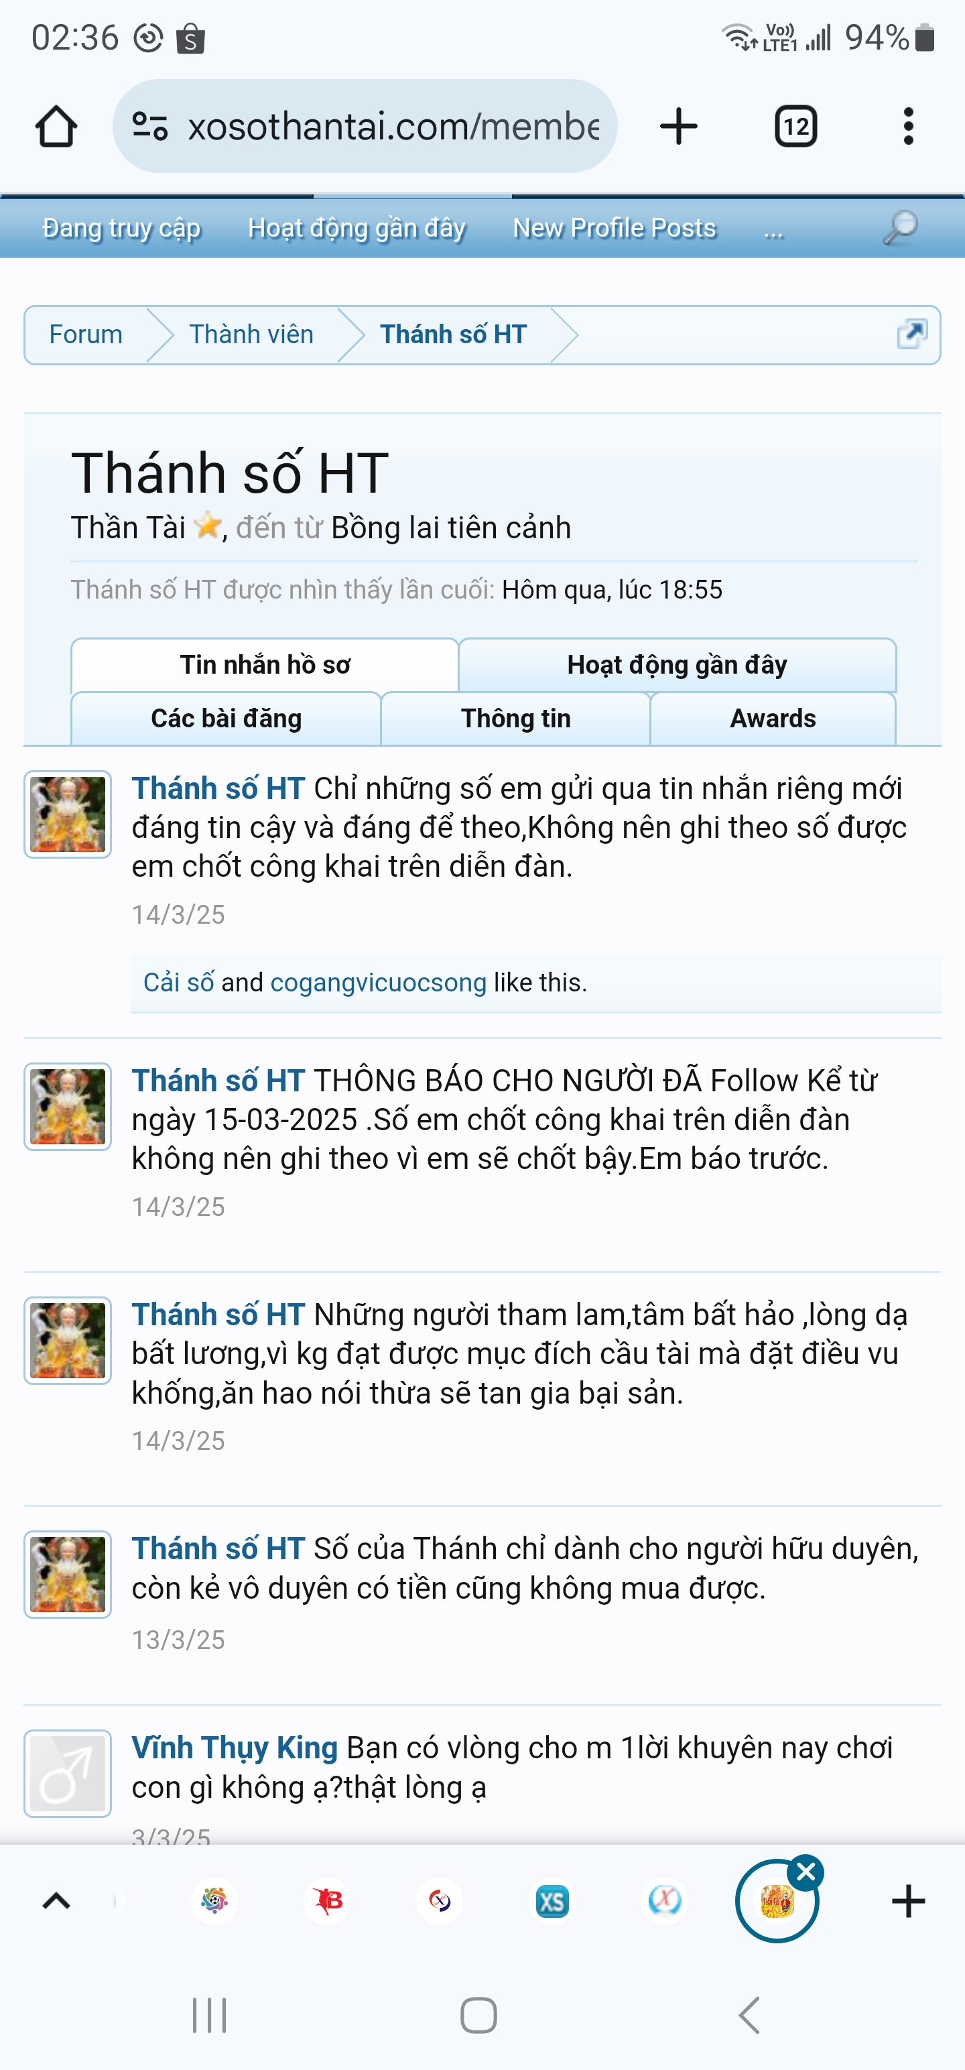Click the forum search magnifier icon

pyautogui.click(x=900, y=228)
